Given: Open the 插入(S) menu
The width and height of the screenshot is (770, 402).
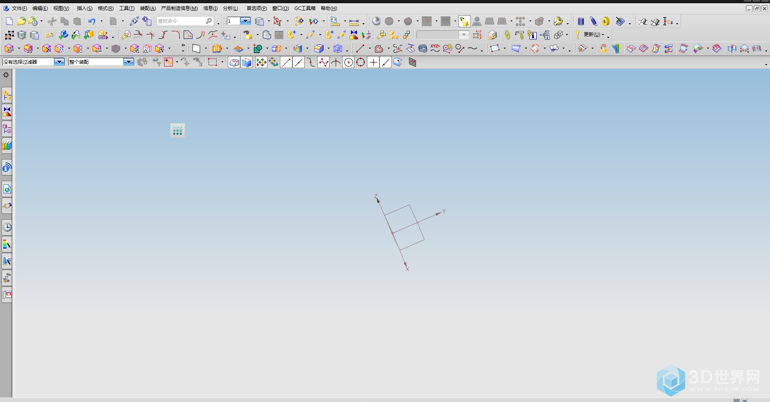Looking at the screenshot, I should coord(85,8).
